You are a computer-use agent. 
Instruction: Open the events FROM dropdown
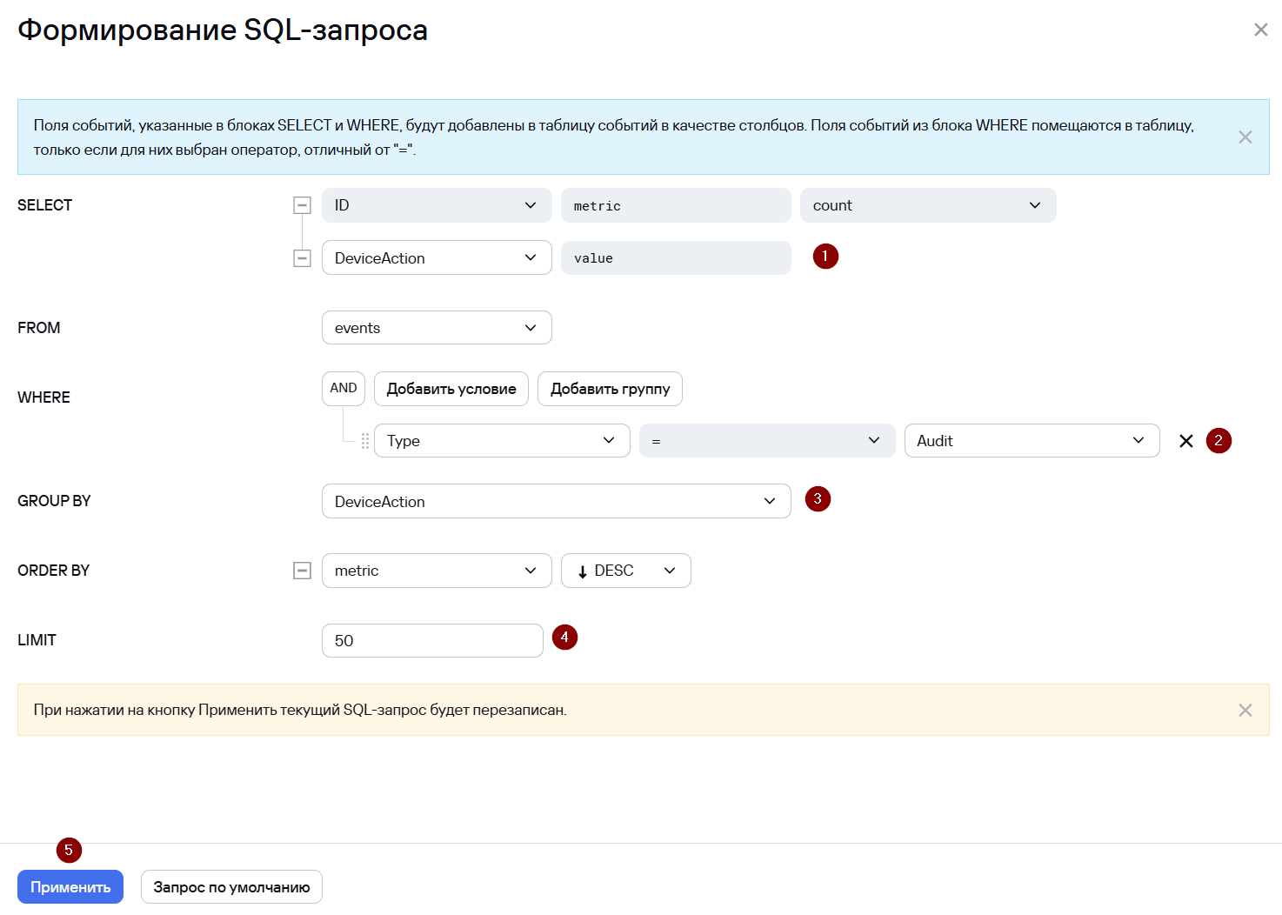pos(437,328)
